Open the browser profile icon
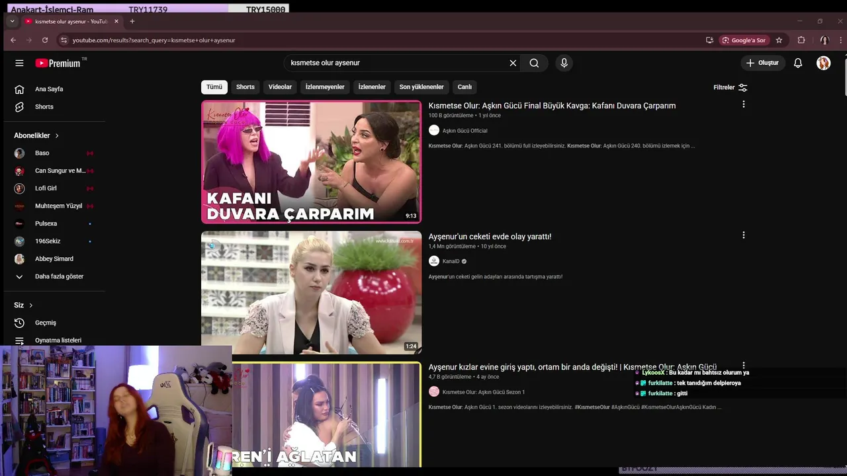Image resolution: width=847 pixels, height=476 pixels. (x=825, y=40)
